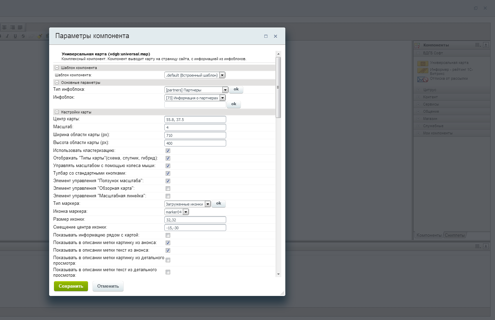The image size is (495, 320).
Task: Toggle Отображать "Типы карты" checkbox
Action: [168, 158]
